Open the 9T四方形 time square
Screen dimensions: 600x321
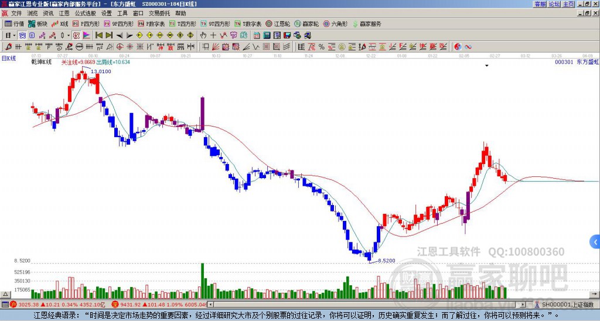pyautogui.click(x=215, y=23)
